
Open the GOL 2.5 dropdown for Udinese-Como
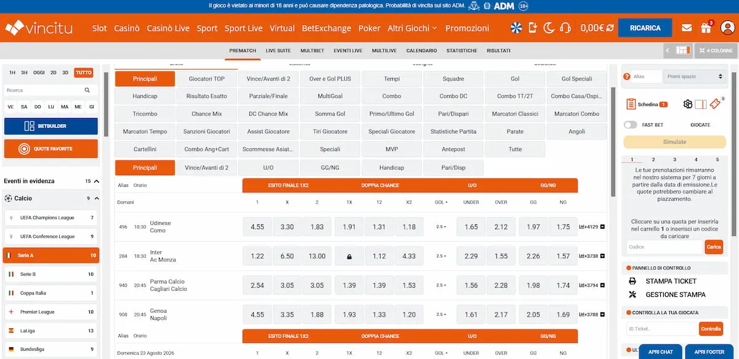pos(440,227)
